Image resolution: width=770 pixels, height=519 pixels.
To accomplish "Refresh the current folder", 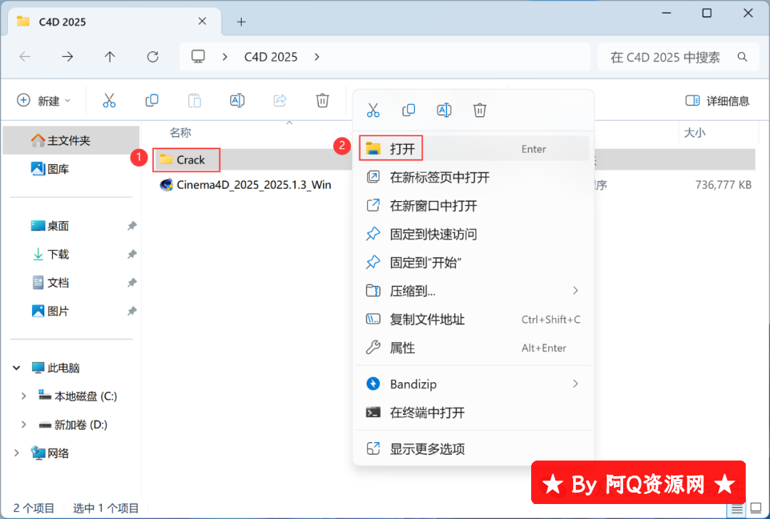I will [153, 57].
